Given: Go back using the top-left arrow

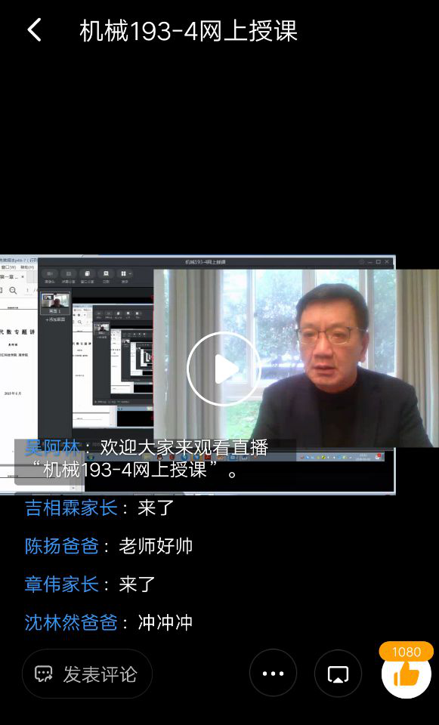Looking at the screenshot, I should tap(35, 30).
